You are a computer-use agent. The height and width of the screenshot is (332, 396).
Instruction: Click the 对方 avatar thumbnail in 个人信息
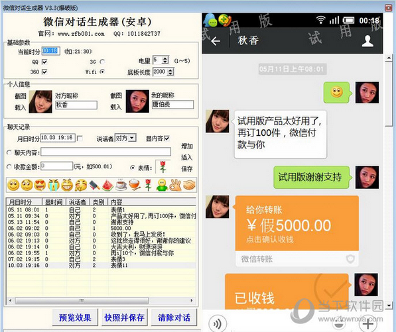pyautogui.click(x=40, y=101)
